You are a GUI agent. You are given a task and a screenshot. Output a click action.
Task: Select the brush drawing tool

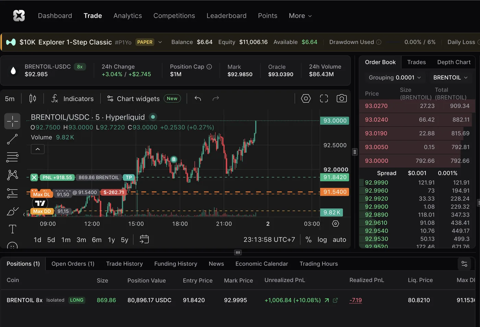[x=12, y=211]
